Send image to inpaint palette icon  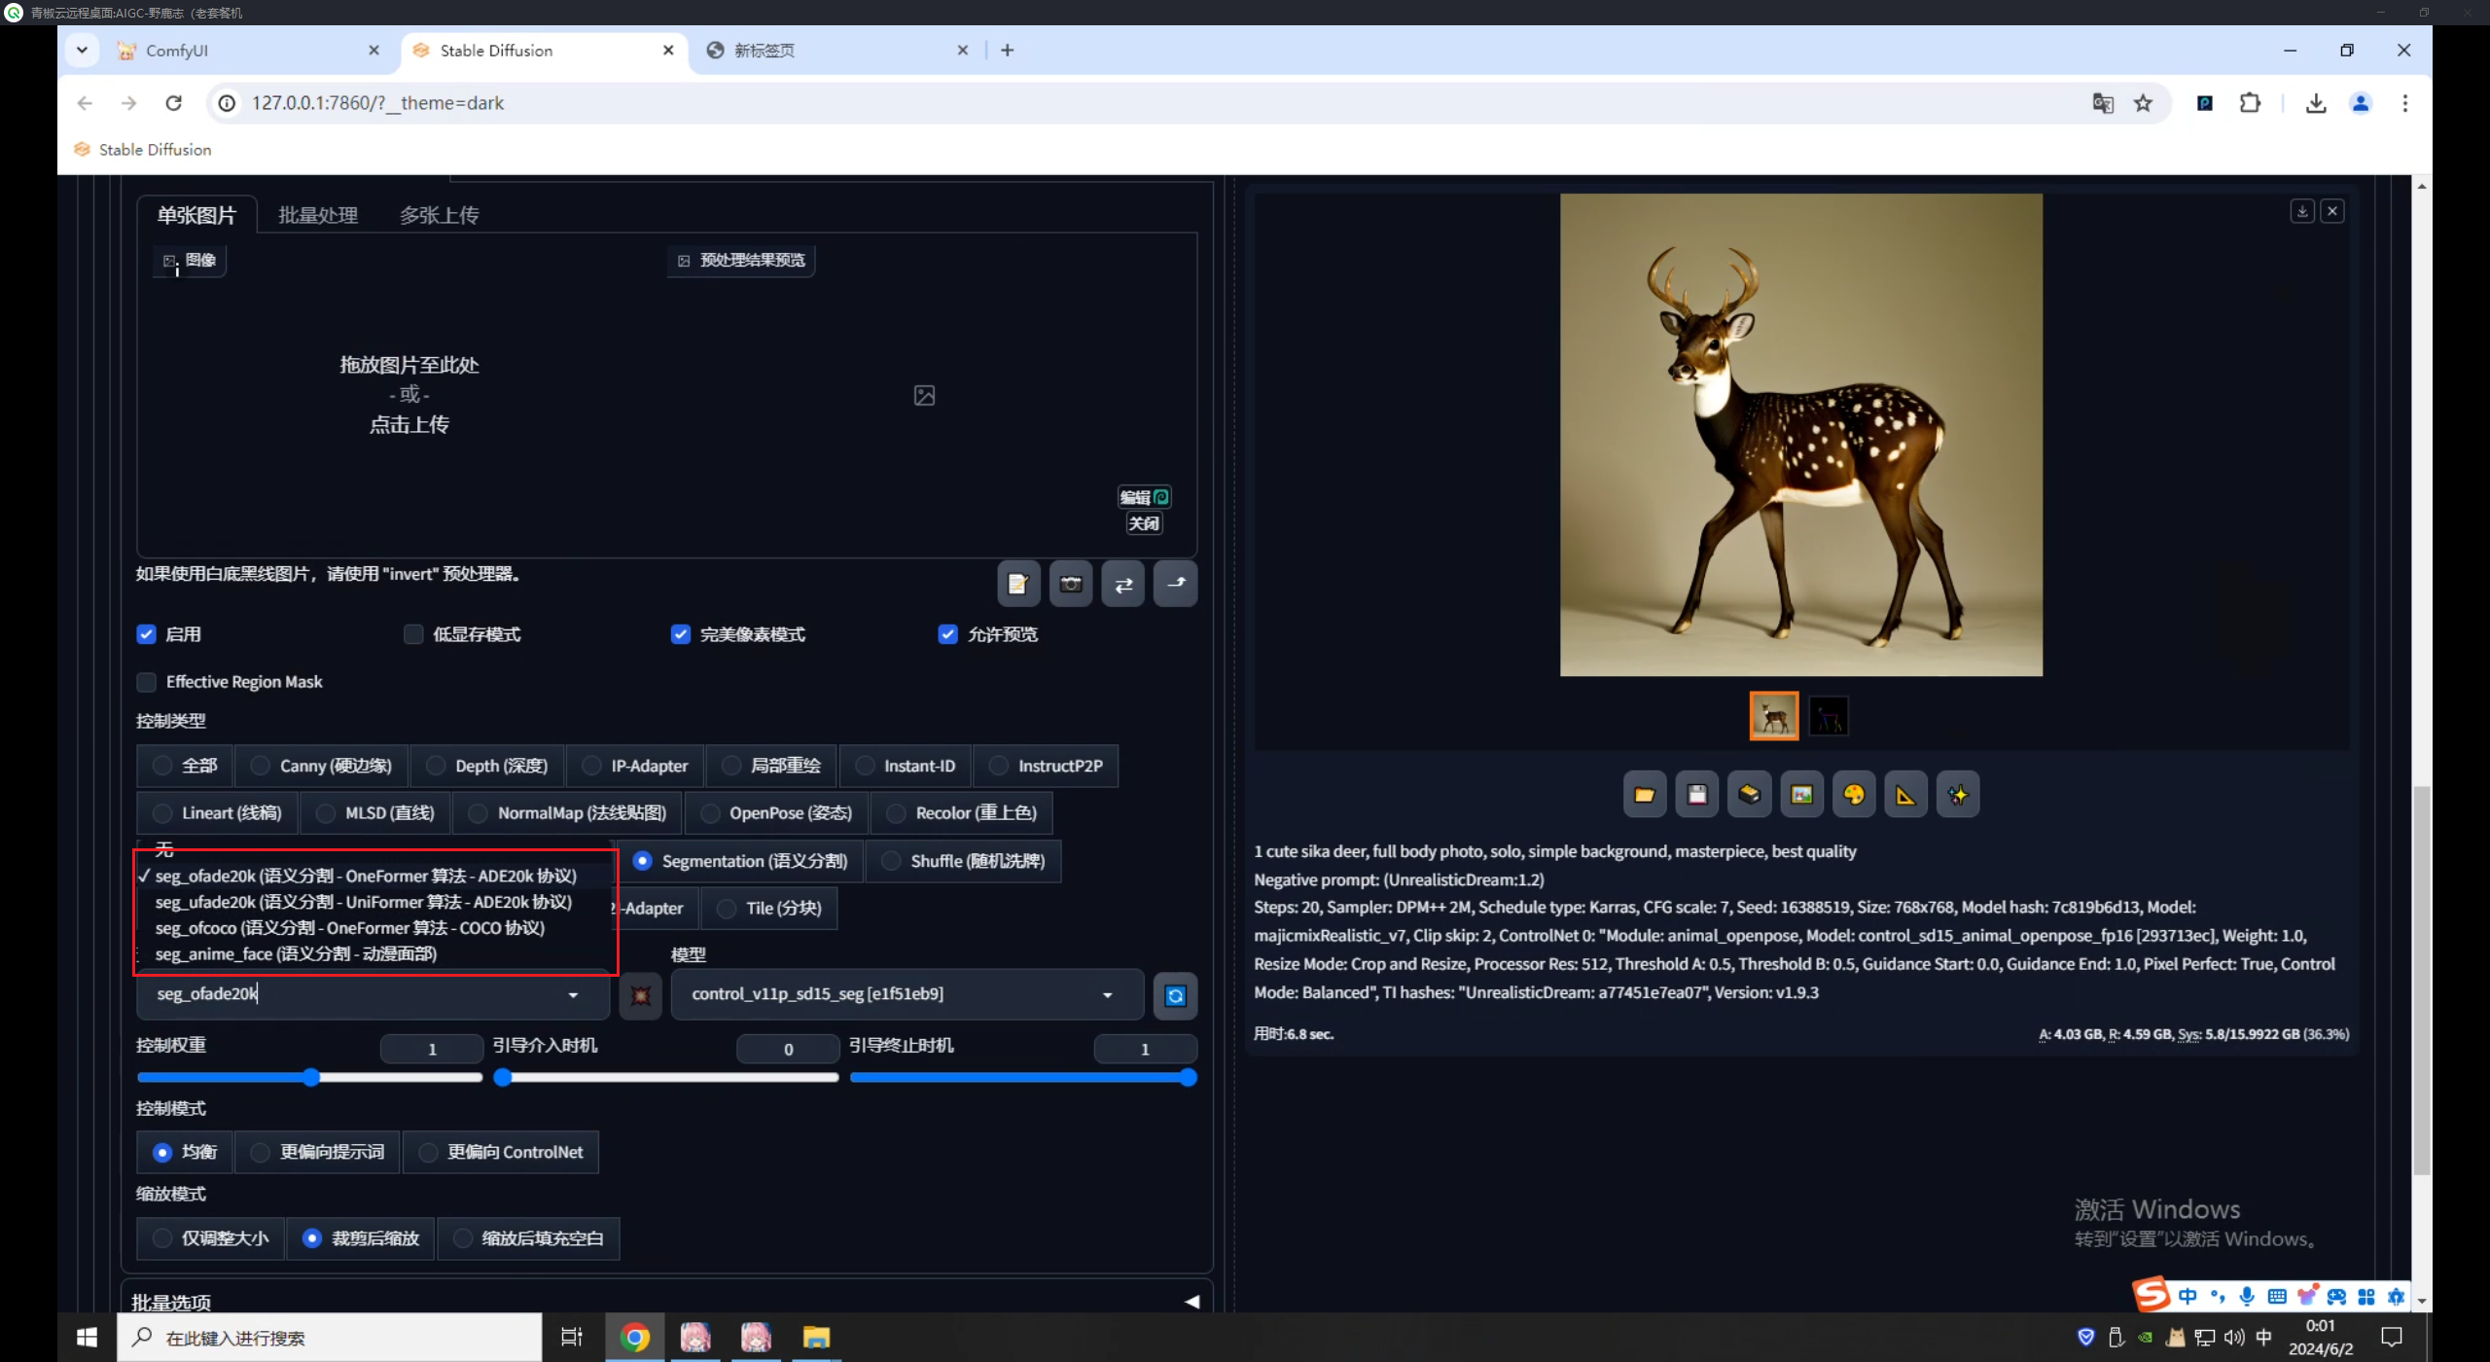pos(1854,795)
